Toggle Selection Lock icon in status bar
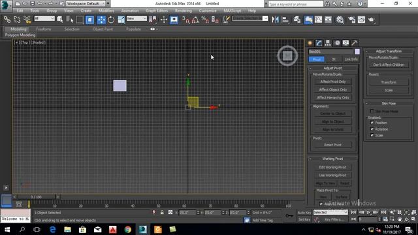The image size is (418, 235). click(x=162, y=212)
